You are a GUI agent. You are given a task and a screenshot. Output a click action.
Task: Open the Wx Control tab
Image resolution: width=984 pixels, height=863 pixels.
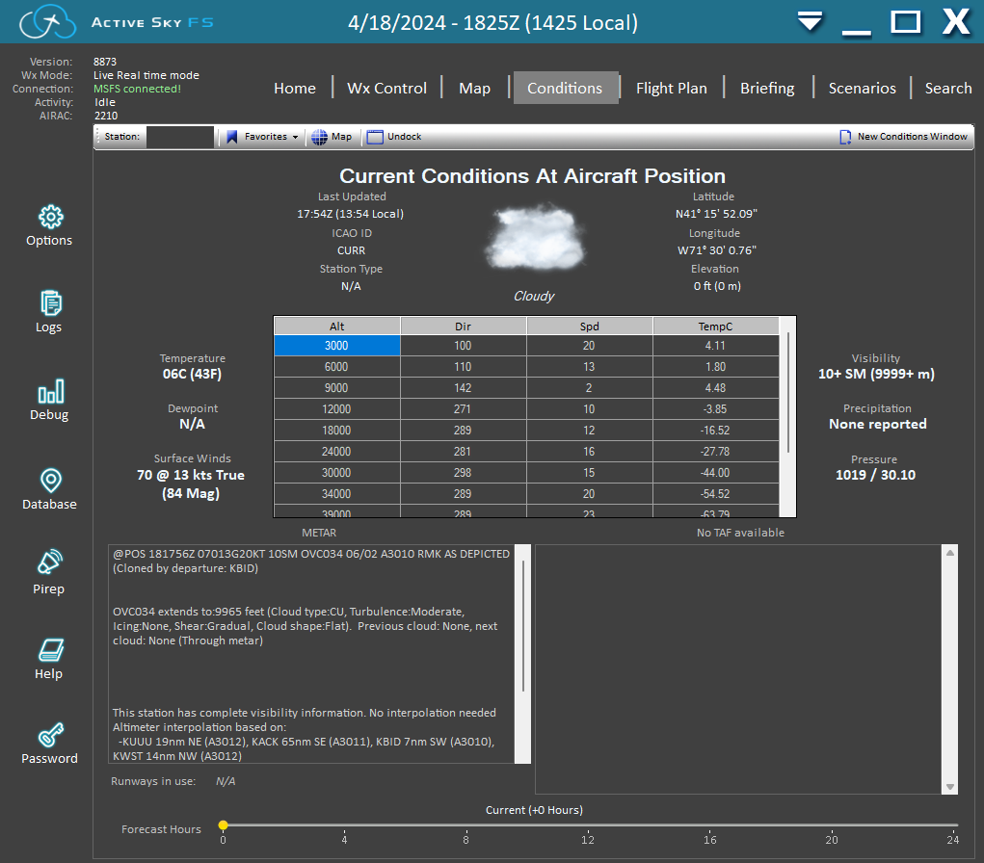tap(386, 88)
